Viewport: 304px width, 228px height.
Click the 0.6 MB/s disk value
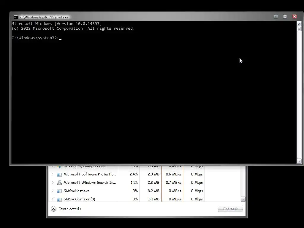(173, 174)
